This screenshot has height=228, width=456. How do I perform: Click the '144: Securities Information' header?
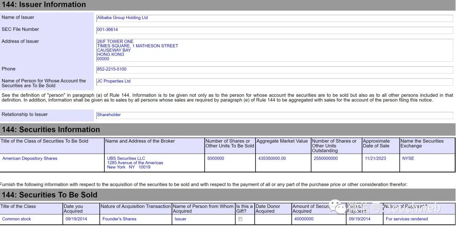[x=228, y=130]
